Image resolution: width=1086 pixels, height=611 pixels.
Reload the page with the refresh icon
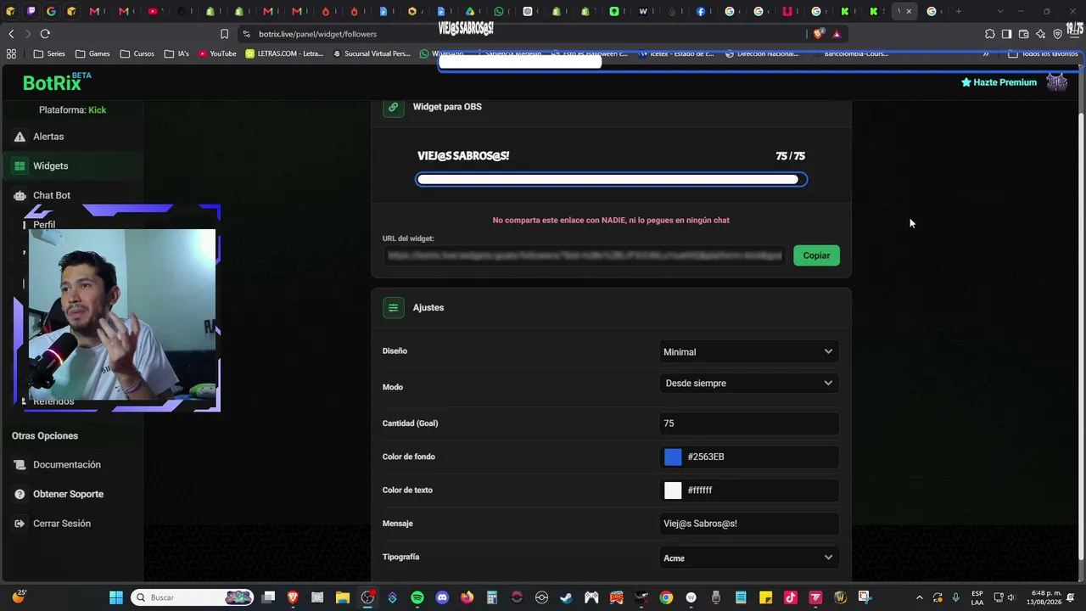(x=45, y=34)
